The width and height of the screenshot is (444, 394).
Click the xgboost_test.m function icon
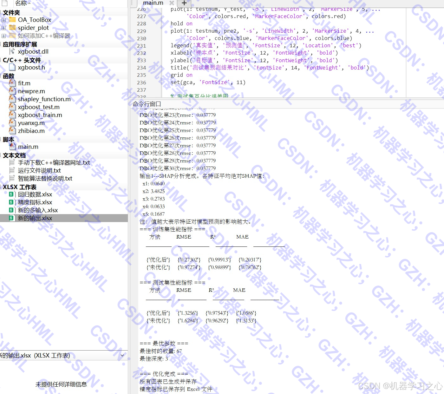pyautogui.click(x=12, y=107)
